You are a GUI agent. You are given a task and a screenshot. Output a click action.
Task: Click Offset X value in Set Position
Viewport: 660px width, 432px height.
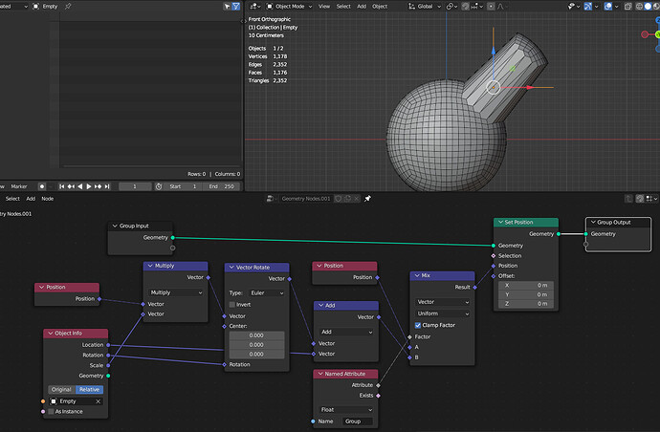point(526,285)
